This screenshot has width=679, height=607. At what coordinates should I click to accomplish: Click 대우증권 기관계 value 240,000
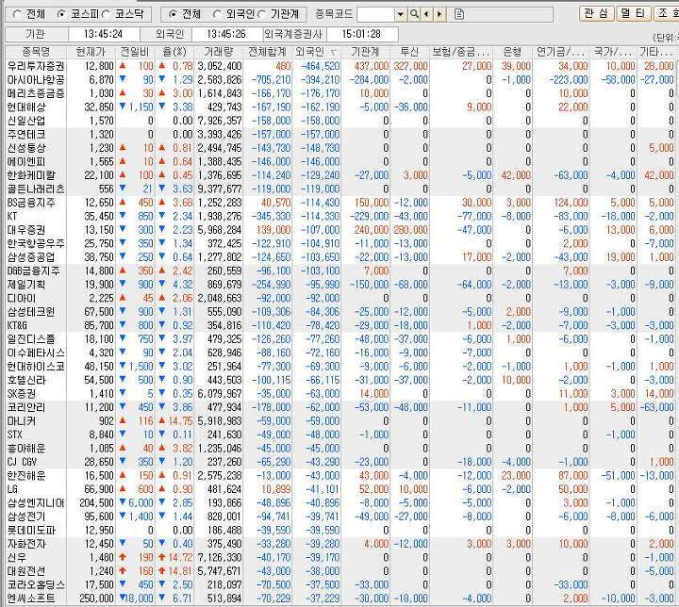[x=372, y=230]
